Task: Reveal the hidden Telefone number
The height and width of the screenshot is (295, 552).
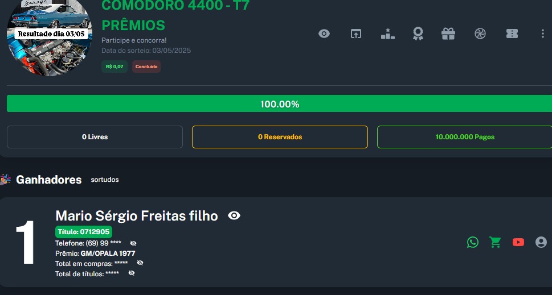Action: click(x=133, y=243)
